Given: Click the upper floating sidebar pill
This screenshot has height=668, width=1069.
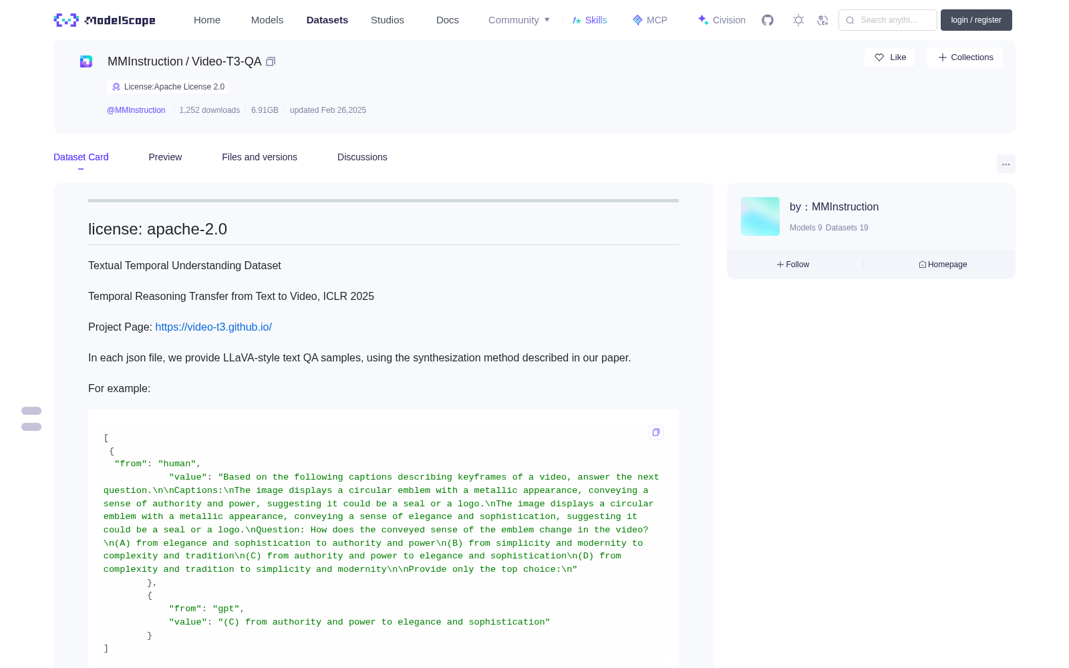Looking at the screenshot, I should [31, 411].
